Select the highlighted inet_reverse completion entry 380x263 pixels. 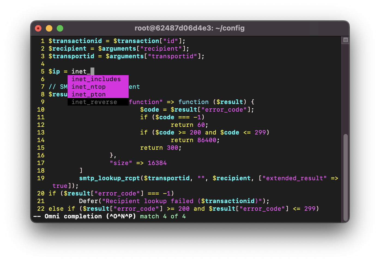tap(98, 102)
